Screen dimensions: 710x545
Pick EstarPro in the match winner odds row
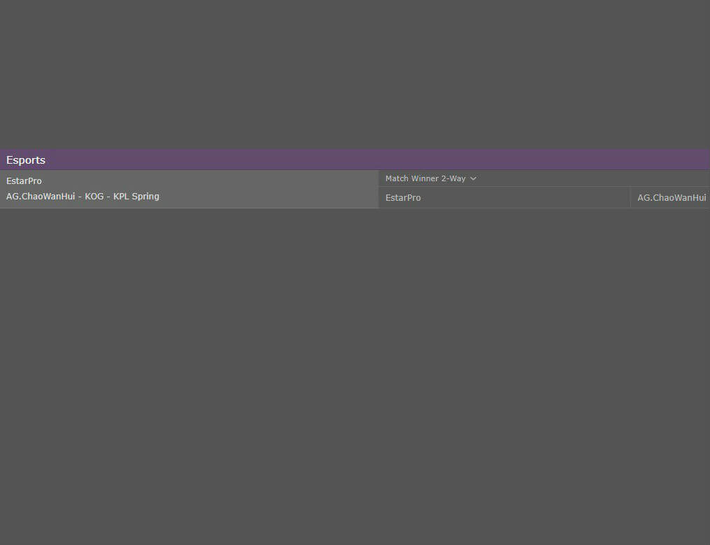click(x=404, y=198)
